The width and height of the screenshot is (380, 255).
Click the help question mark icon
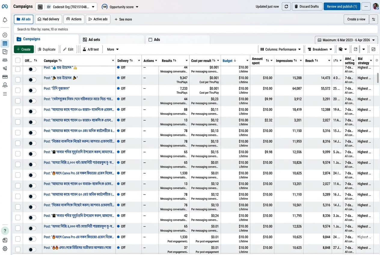click(5, 231)
